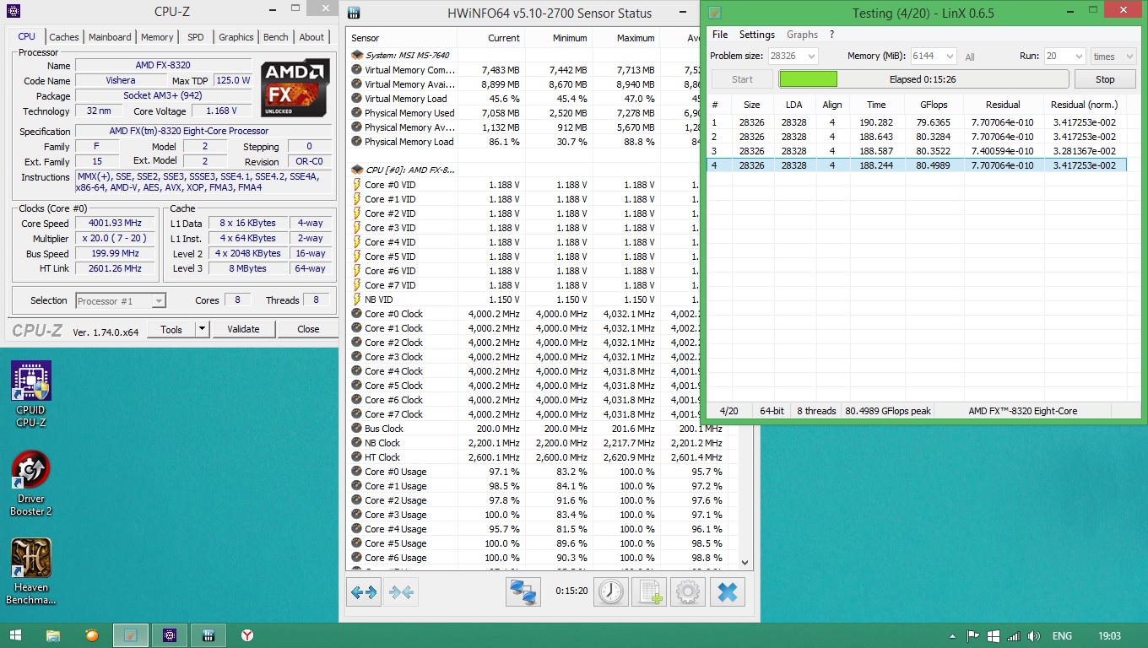Open Yandex browser from the taskbar
Viewport: 1148px width, 648px height.
[x=247, y=635]
